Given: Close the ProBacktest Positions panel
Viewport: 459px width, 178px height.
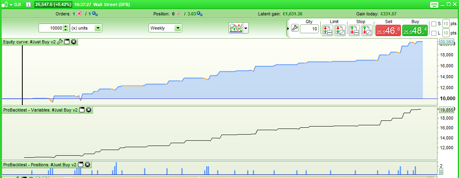Looking at the screenshot, I should tap(87, 165).
